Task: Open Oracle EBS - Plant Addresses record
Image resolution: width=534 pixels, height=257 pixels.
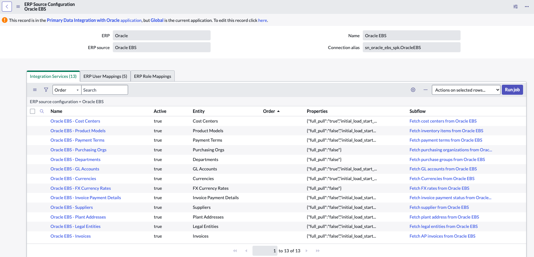Action: point(78,217)
